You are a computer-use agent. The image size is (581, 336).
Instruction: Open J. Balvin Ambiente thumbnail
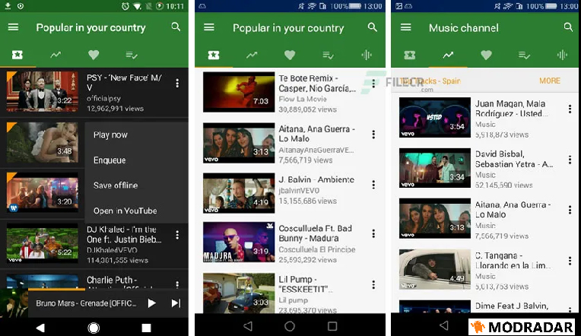click(x=239, y=193)
